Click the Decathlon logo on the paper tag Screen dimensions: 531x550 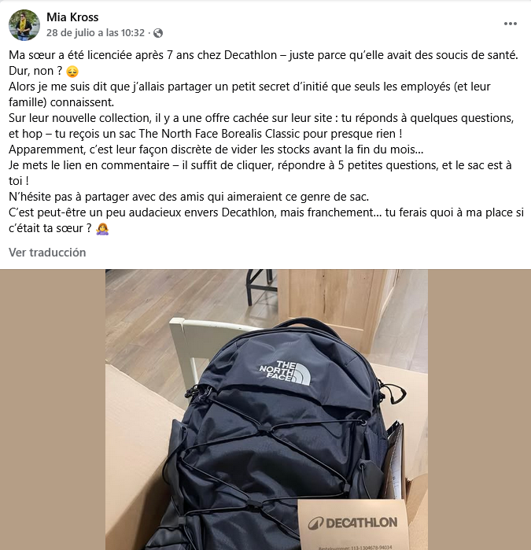[353, 523]
